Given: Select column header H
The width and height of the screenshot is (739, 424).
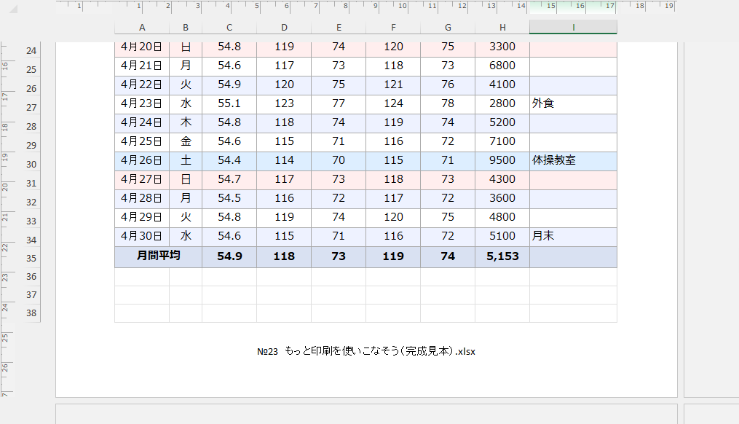Looking at the screenshot, I should pyautogui.click(x=502, y=28).
